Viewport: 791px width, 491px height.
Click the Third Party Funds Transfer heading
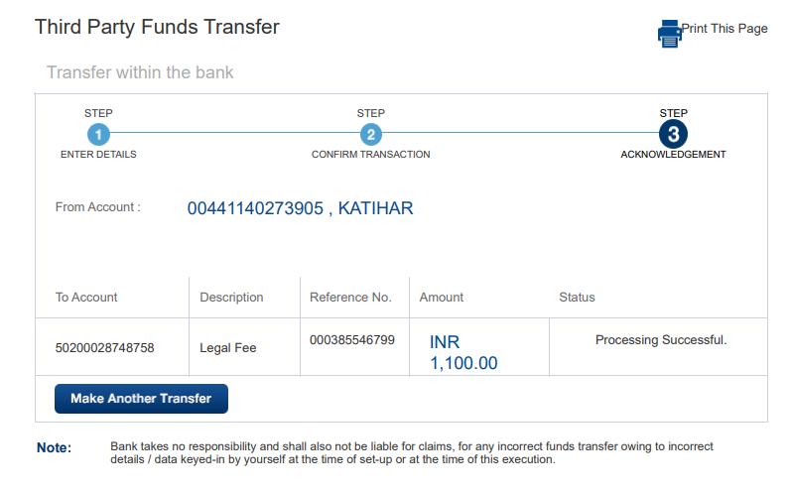pos(157,27)
